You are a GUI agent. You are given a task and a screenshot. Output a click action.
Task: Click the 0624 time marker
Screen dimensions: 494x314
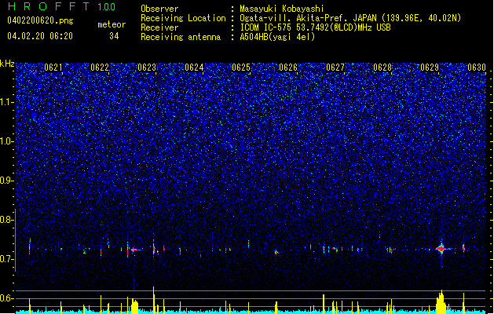coord(194,68)
